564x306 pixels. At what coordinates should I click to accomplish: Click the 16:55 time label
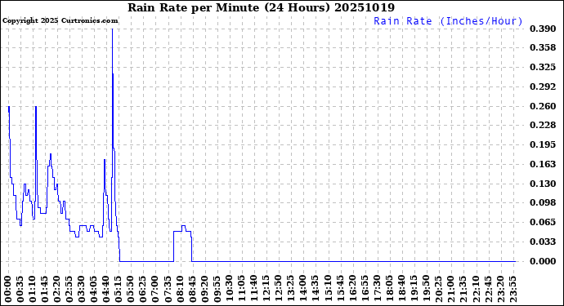(x=365, y=290)
